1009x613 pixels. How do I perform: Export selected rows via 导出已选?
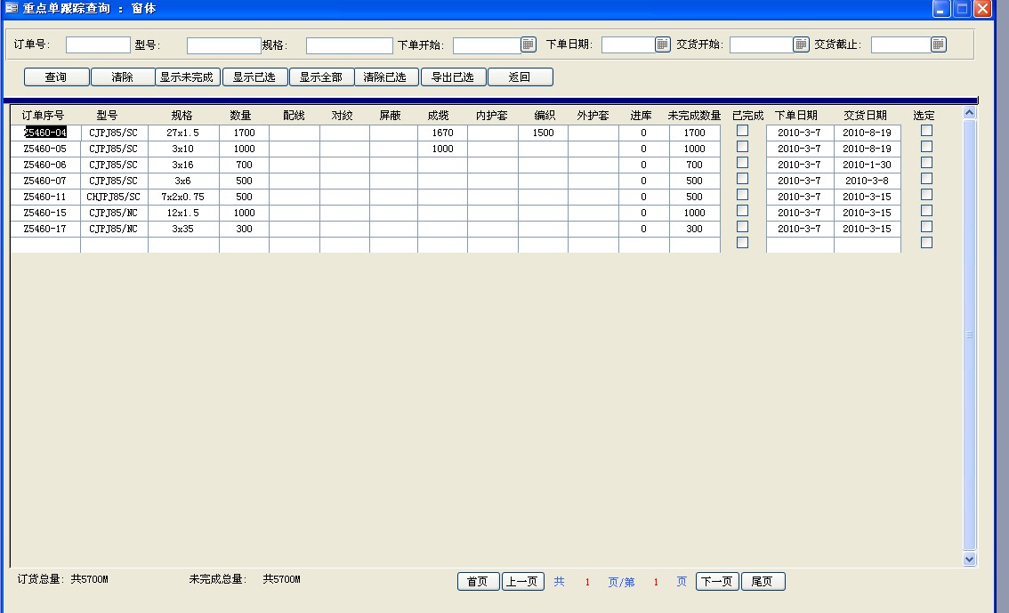click(x=453, y=77)
